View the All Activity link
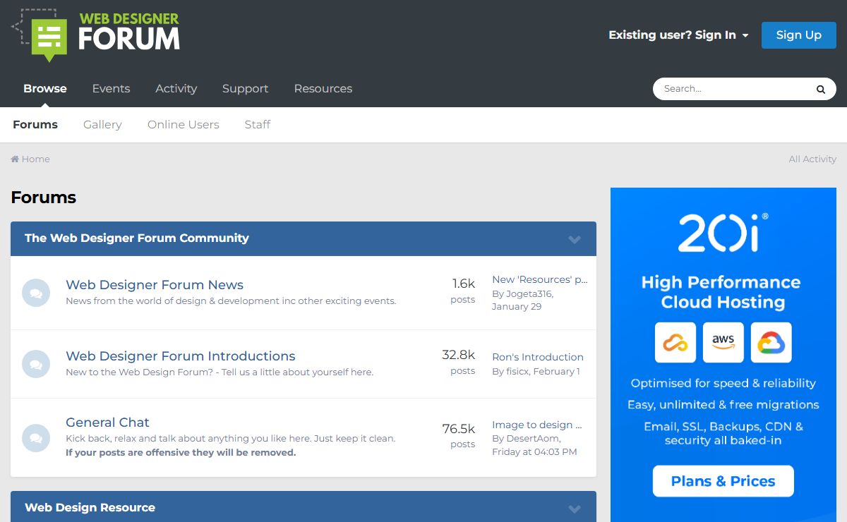 coord(812,159)
